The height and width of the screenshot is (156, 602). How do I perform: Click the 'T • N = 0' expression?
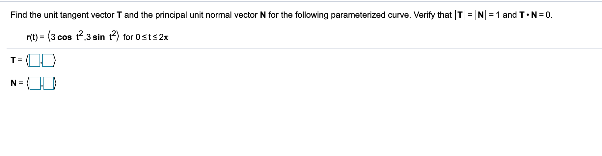pos(534,15)
